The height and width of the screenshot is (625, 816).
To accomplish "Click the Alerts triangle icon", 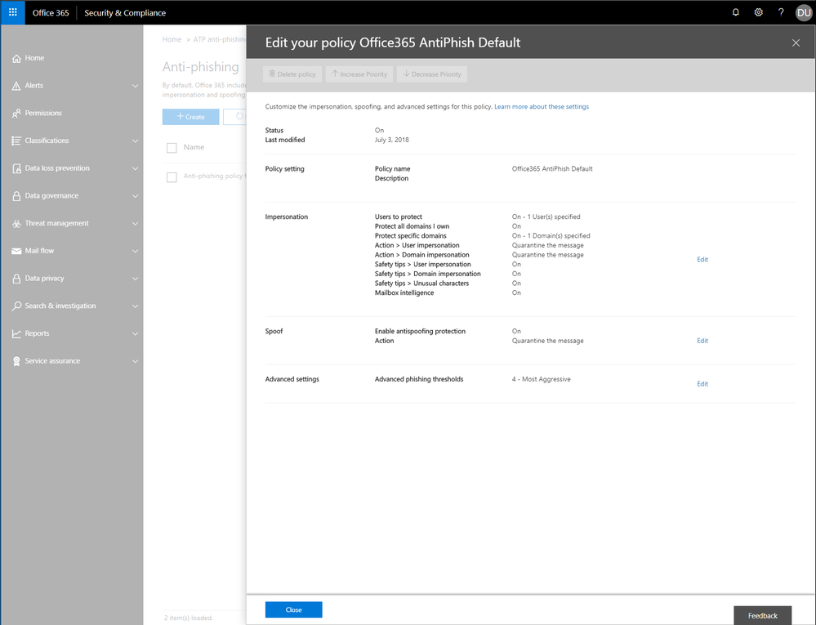I will click(x=16, y=86).
